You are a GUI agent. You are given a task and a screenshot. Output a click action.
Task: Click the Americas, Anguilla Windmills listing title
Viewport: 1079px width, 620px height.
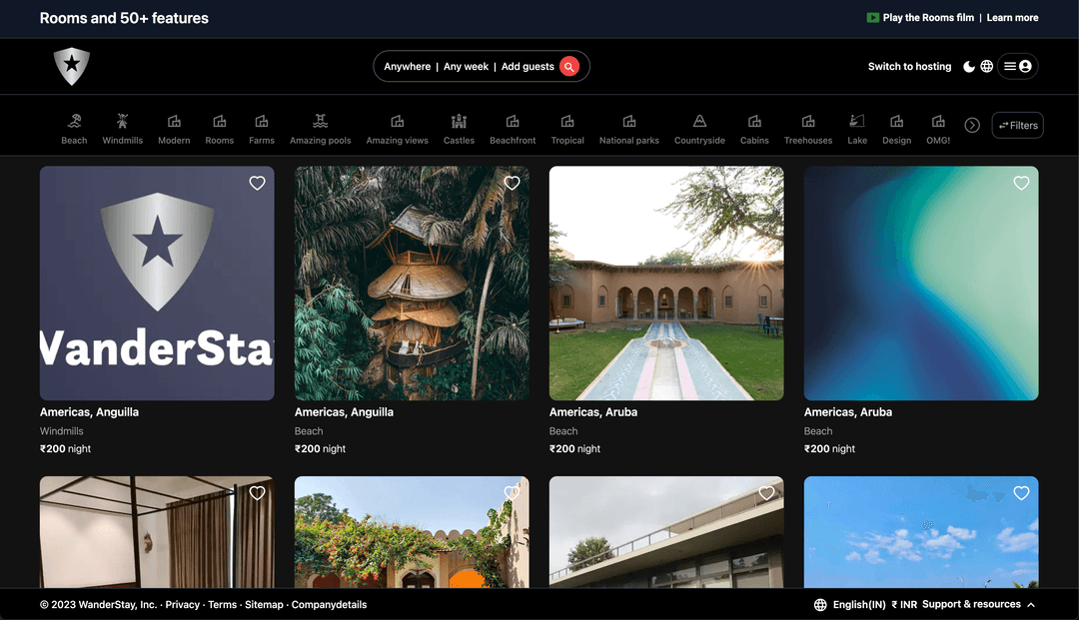90,412
